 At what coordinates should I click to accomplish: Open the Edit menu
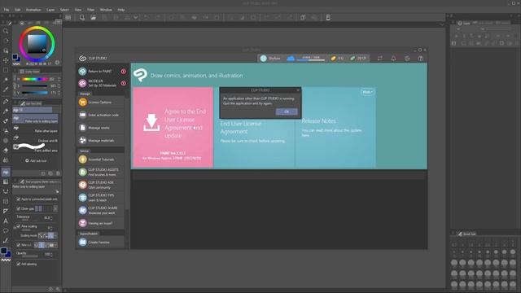tap(18, 10)
